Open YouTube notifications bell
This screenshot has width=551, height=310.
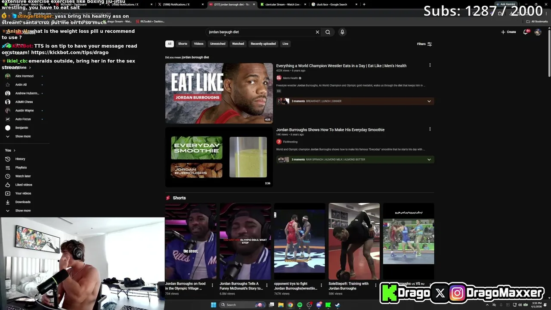point(526,32)
